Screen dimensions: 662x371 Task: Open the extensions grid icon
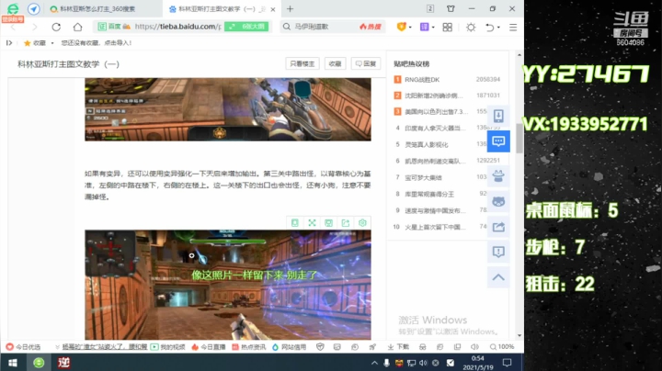point(447,27)
